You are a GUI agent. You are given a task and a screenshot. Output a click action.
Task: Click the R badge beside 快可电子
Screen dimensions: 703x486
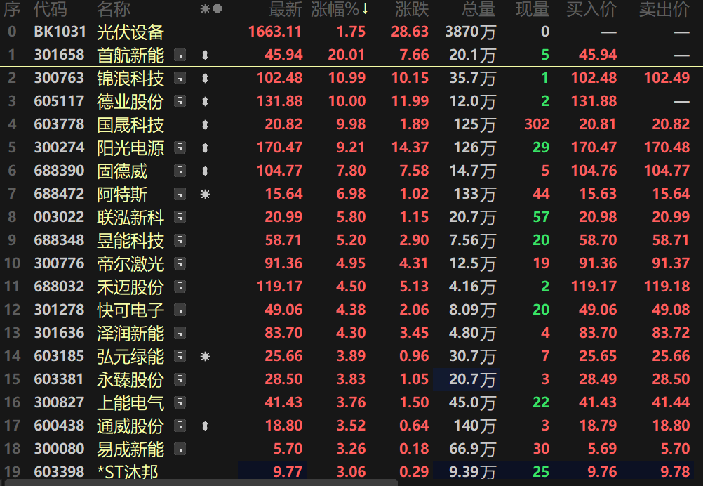point(180,310)
